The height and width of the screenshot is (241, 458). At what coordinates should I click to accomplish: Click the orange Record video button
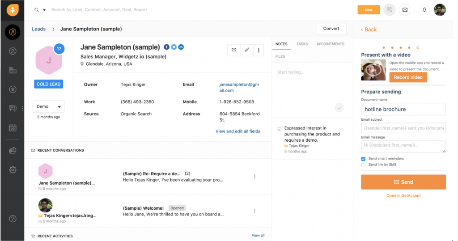[x=408, y=77]
